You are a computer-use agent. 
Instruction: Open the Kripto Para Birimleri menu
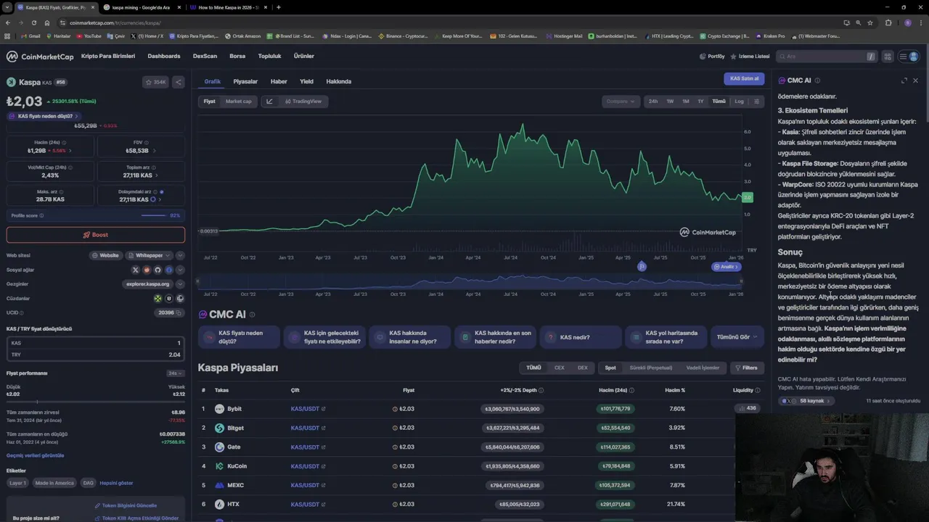tap(108, 56)
